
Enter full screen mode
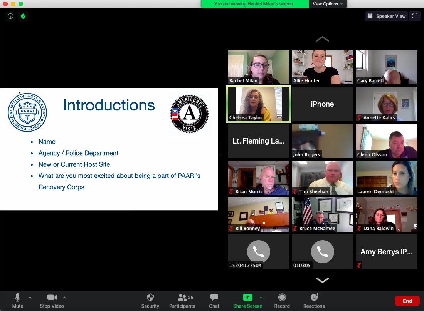click(x=414, y=16)
